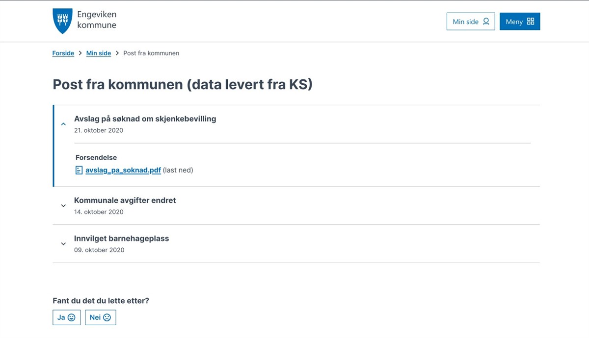Click the Engeviken kommune shield logo
The image size is (589, 338).
[62, 21]
